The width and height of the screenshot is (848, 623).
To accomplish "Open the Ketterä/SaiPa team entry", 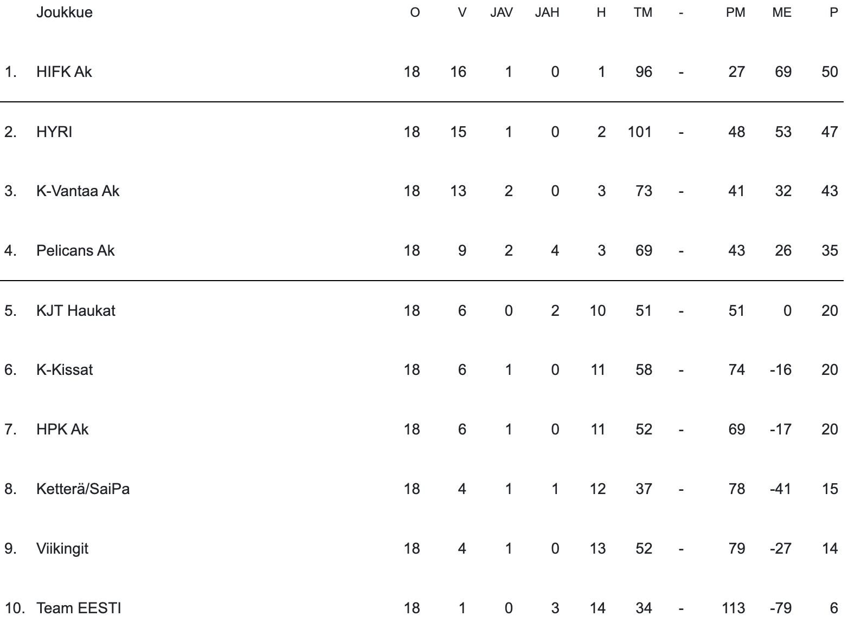I will (x=83, y=489).
